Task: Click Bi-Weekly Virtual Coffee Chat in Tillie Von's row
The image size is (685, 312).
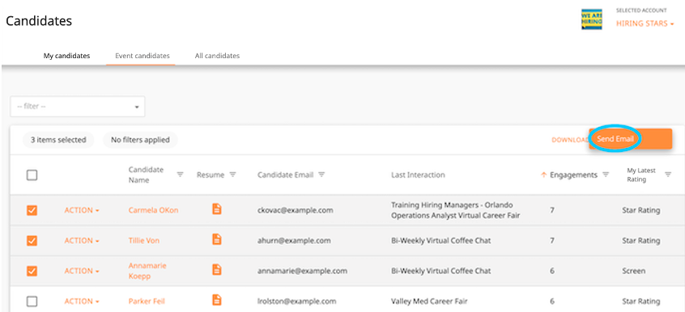Action: click(x=440, y=240)
